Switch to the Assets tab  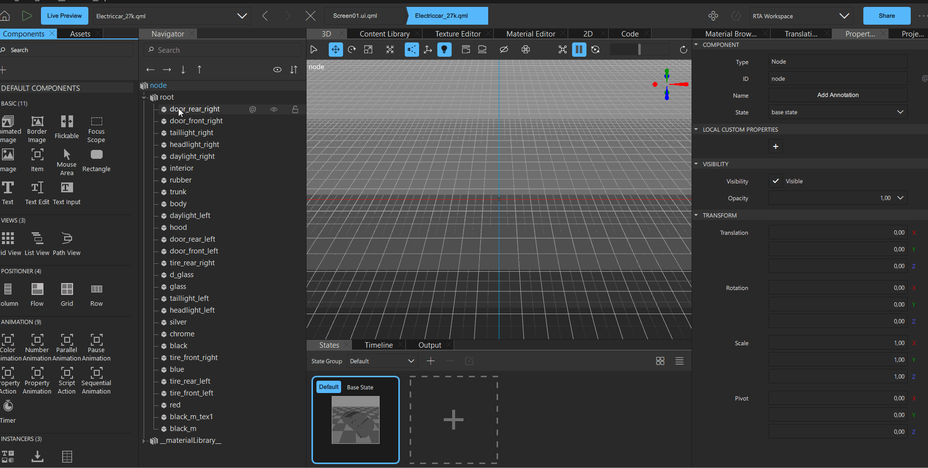click(80, 34)
